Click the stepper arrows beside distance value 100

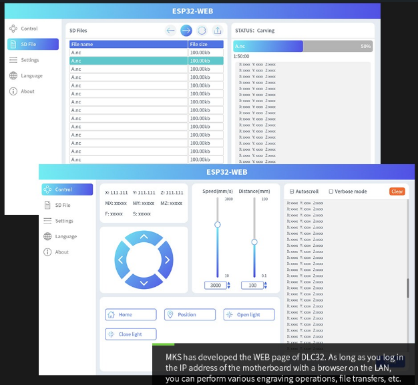266,286
